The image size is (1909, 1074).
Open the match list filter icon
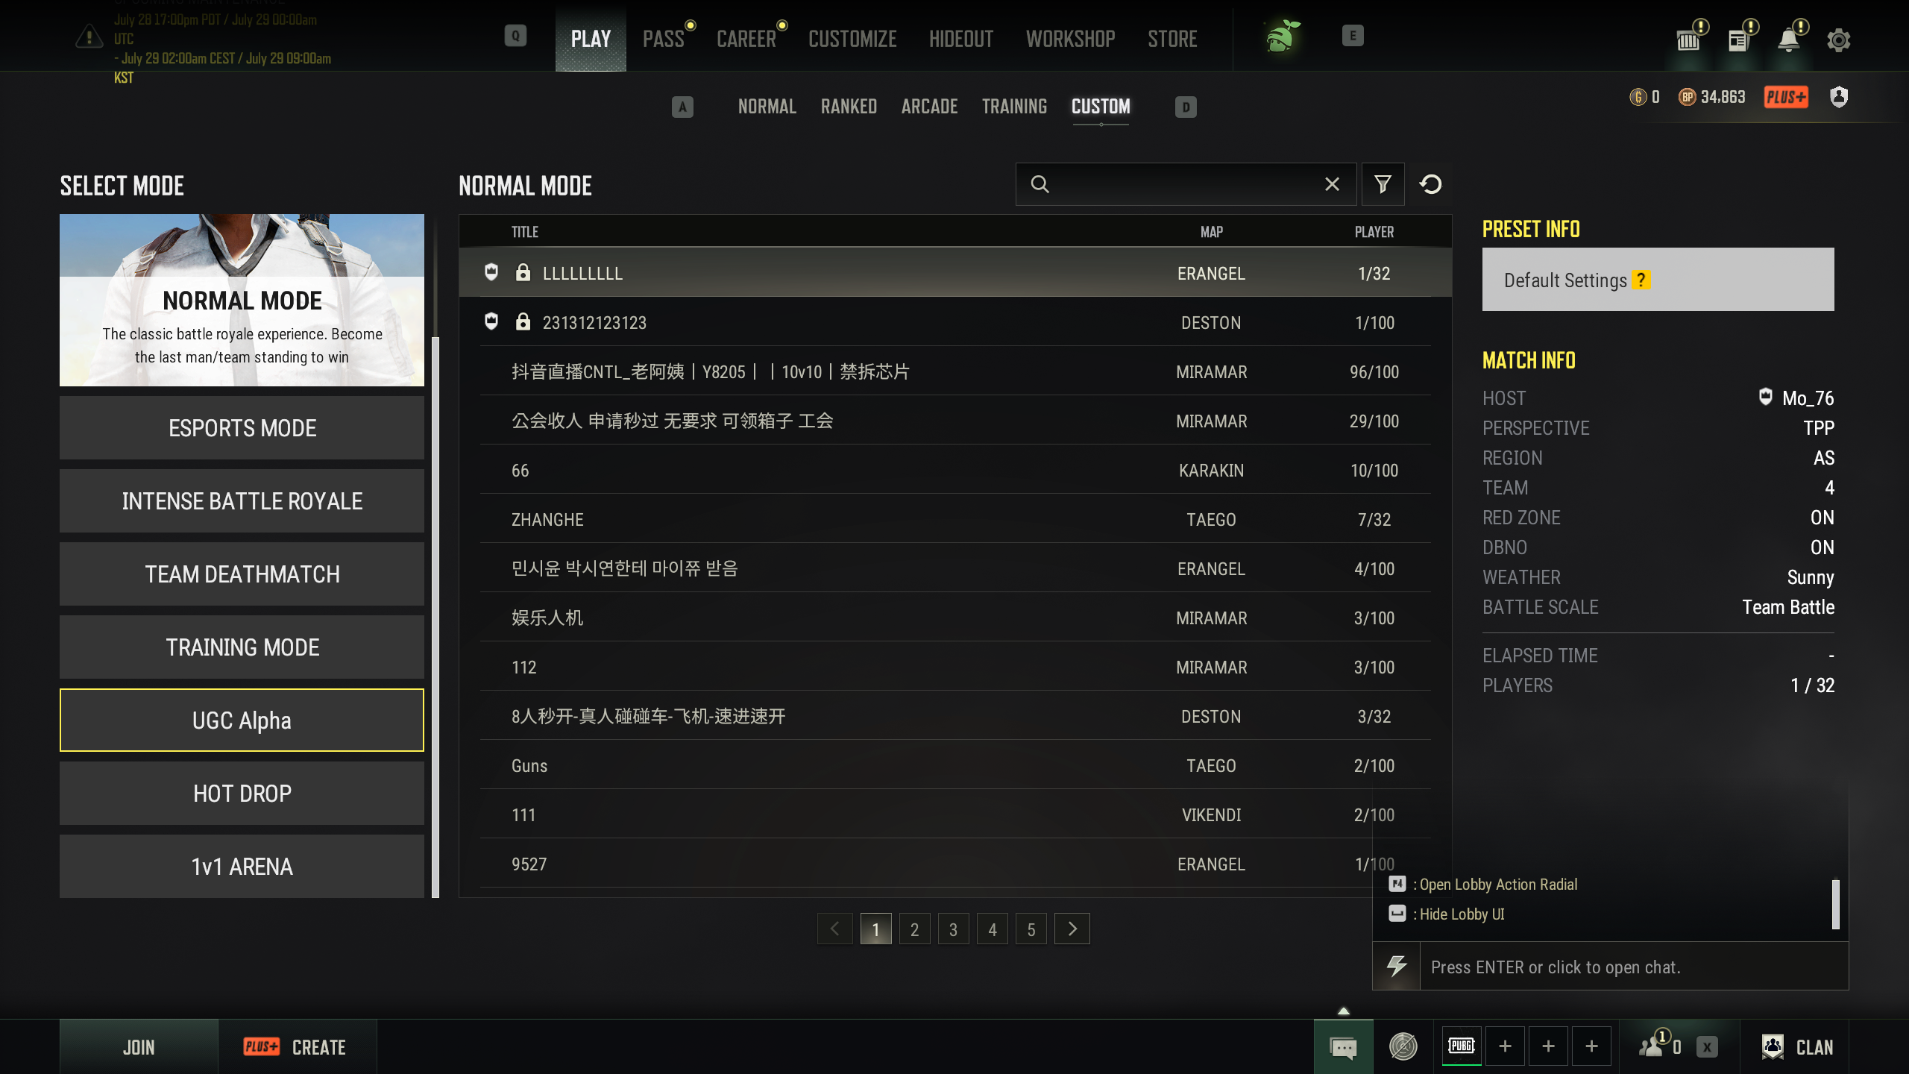point(1383,184)
